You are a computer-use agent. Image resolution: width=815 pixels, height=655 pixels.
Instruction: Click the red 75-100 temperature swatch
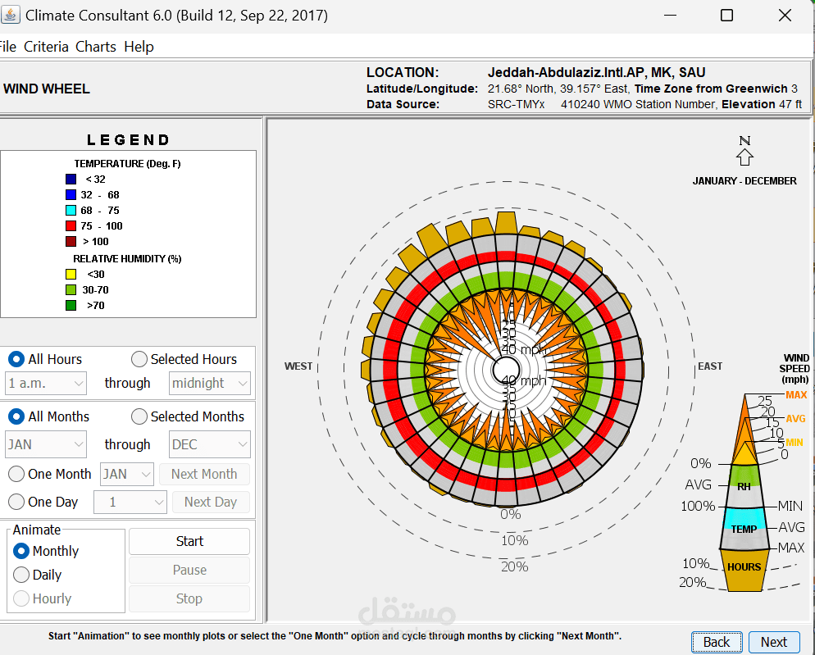(x=71, y=226)
